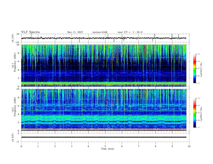Click the ch.2 'Frequency (kHz)' axis label

pyautogui.click(x=15, y=107)
